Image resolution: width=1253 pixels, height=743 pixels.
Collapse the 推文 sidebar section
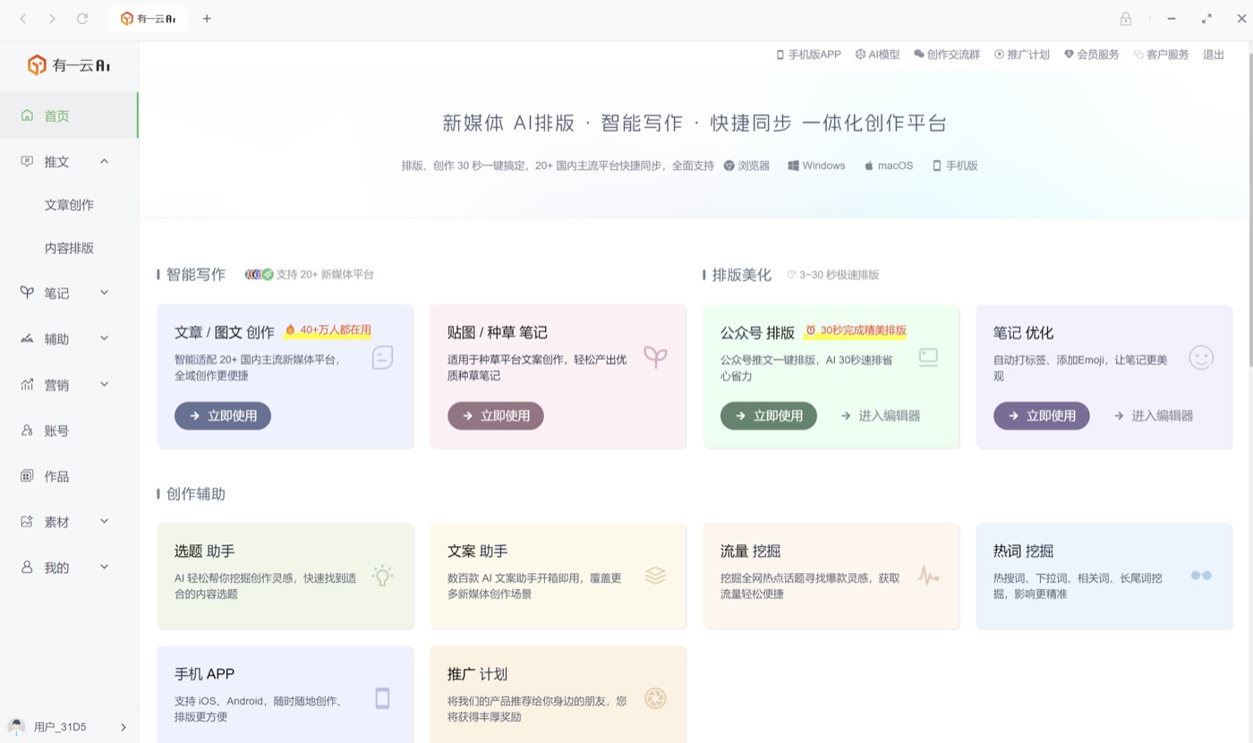(104, 162)
